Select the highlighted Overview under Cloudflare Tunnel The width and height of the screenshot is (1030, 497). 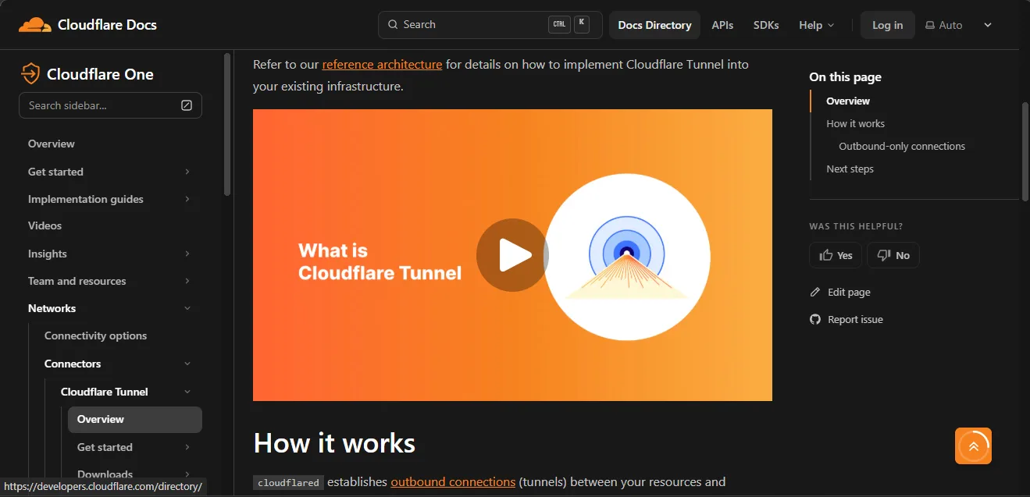pyautogui.click(x=134, y=419)
